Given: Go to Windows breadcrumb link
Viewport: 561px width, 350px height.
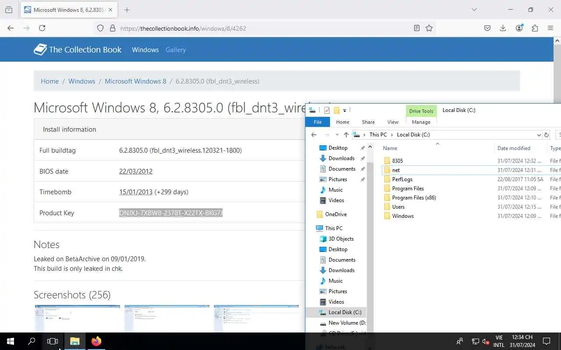Looking at the screenshot, I should (82, 81).
